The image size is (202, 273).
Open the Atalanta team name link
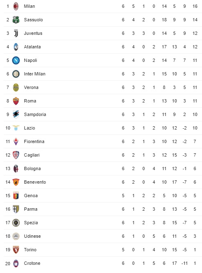32,47
